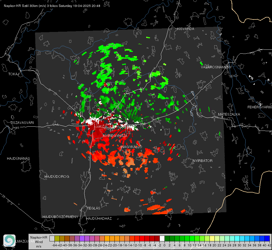
Task: Click the VÁSÁROSNAMÉNY town label
Action: coord(216,67)
